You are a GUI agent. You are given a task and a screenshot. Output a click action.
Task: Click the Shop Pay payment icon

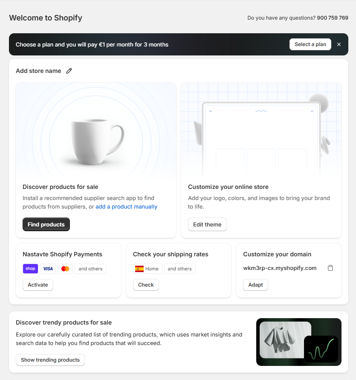[30, 269]
